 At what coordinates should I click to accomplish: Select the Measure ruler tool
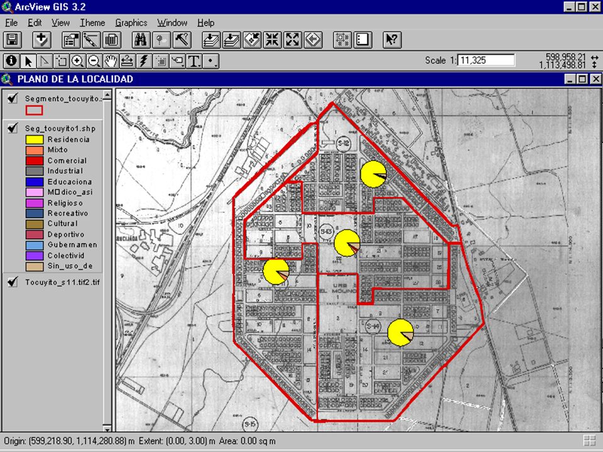tap(128, 61)
